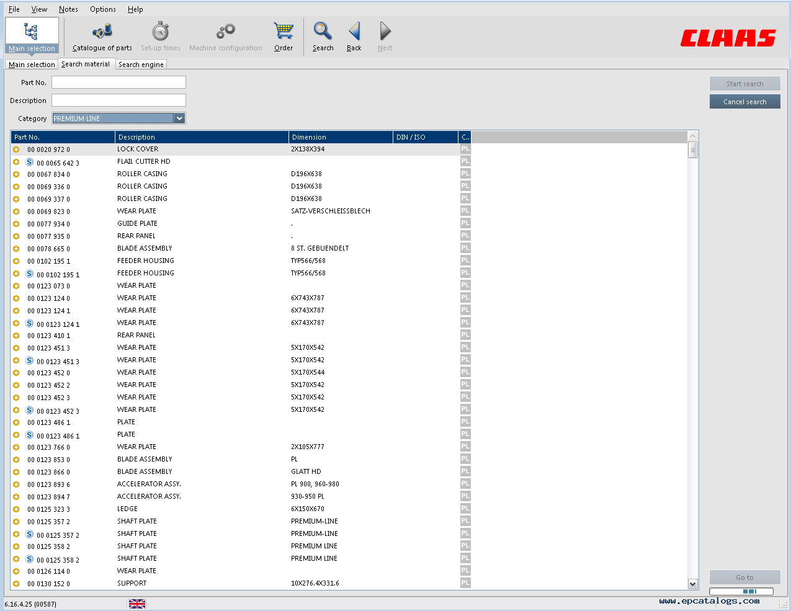
Task: Select part number 00 0123 452 2
Action: tap(48, 385)
